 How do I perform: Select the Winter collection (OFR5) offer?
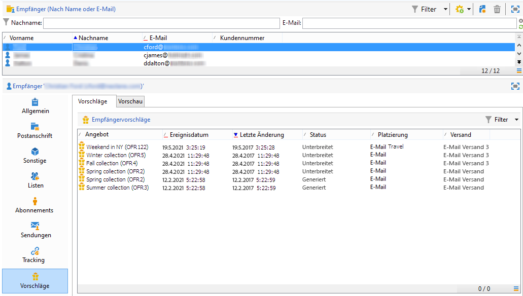click(116, 155)
